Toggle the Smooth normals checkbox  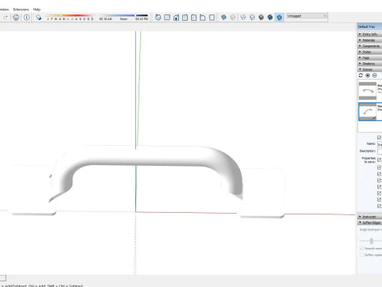pyautogui.click(x=361, y=248)
